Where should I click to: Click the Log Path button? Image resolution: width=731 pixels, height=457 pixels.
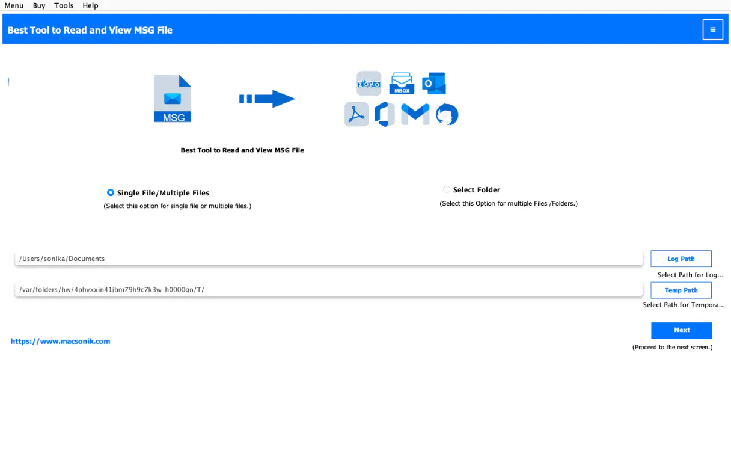pos(681,259)
